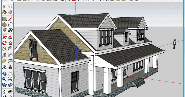Select the yellow Protractor tool
This screenshot has height=97, width=185.
pyautogui.click(x=4, y=61)
